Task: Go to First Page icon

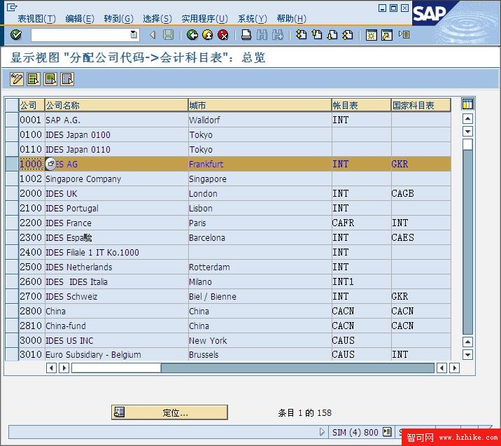Action: point(301,35)
